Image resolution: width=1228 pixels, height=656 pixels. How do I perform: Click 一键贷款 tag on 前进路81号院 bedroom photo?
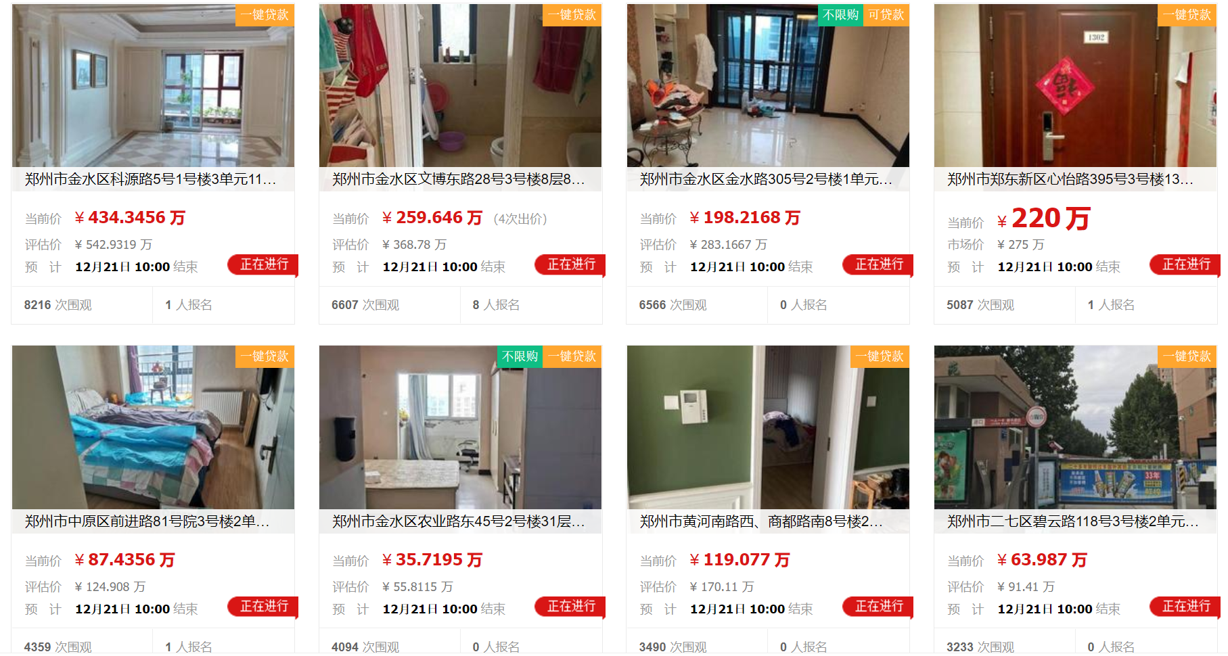point(265,356)
